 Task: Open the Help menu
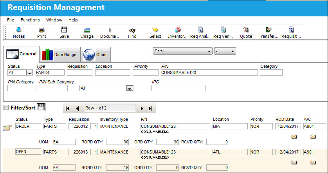click(x=73, y=20)
